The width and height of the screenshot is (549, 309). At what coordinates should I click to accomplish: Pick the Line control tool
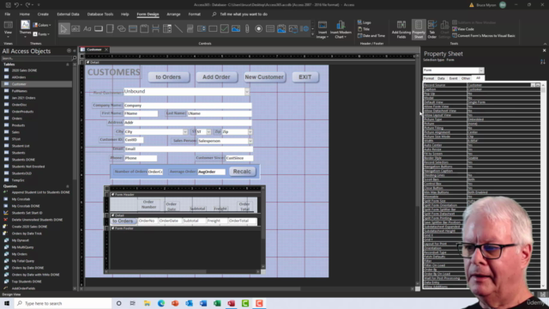pyautogui.click(x=178, y=28)
